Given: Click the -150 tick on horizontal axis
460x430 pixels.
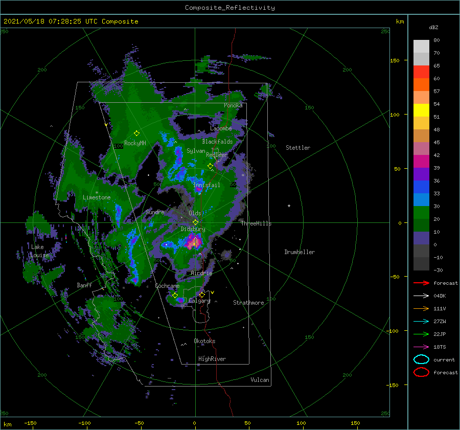Looking at the screenshot, I should (30, 423).
